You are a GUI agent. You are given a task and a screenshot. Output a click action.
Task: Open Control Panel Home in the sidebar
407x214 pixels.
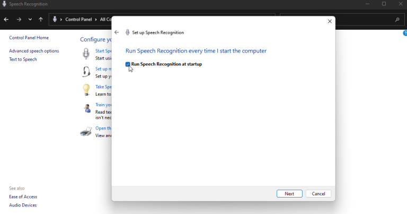29,38
